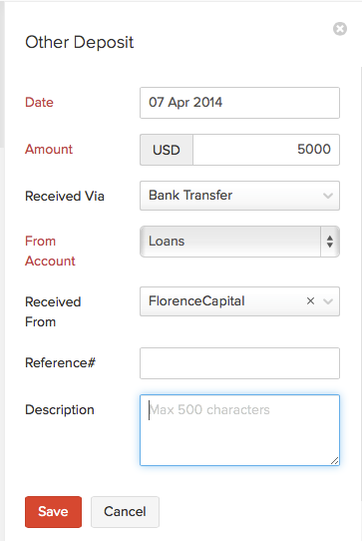Save the deposit
362x541 pixels.
(x=53, y=512)
